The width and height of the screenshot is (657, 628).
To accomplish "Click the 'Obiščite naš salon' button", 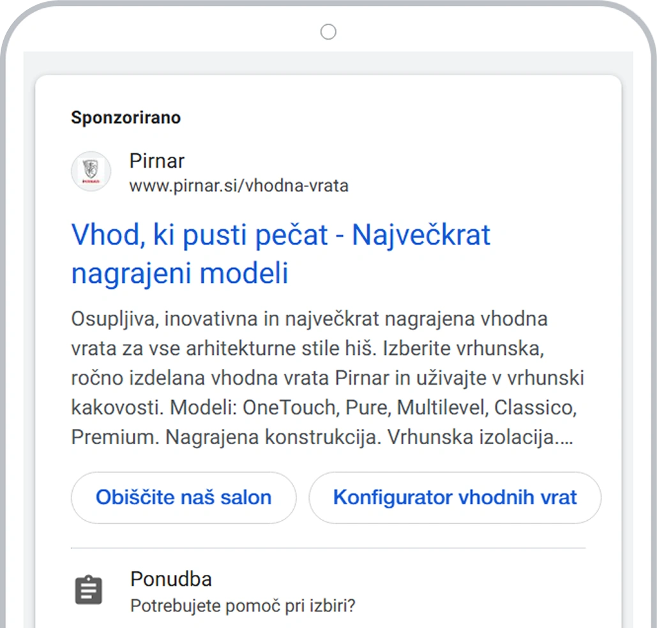I will coord(183,497).
